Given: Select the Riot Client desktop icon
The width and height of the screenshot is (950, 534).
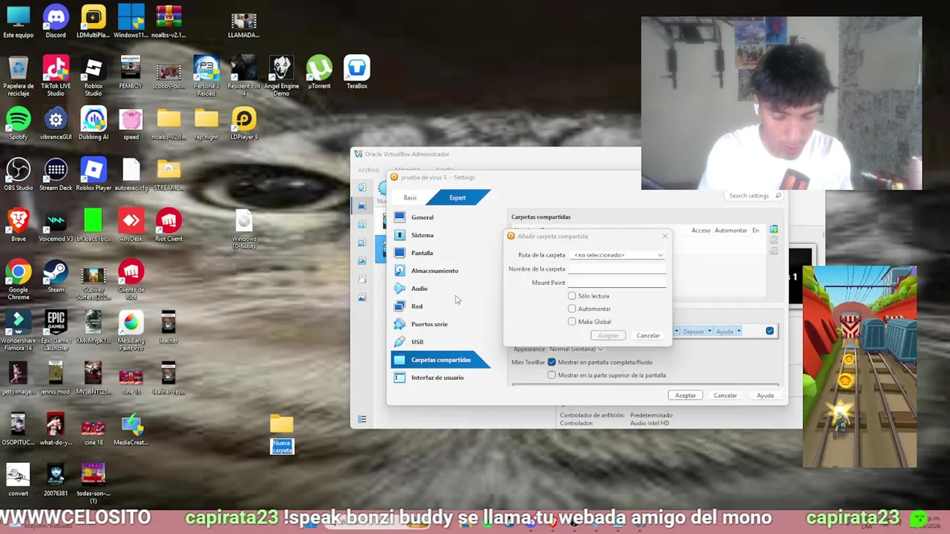Looking at the screenshot, I should 168,225.
